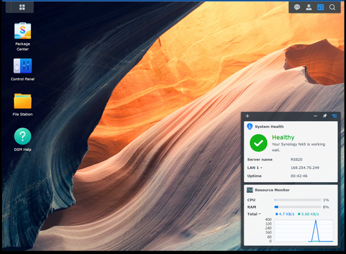This screenshot has height=254, width=346.
Task: Click the RAM label in Resource Monitor
Action: pyautogui.click(x=252, y=207)
